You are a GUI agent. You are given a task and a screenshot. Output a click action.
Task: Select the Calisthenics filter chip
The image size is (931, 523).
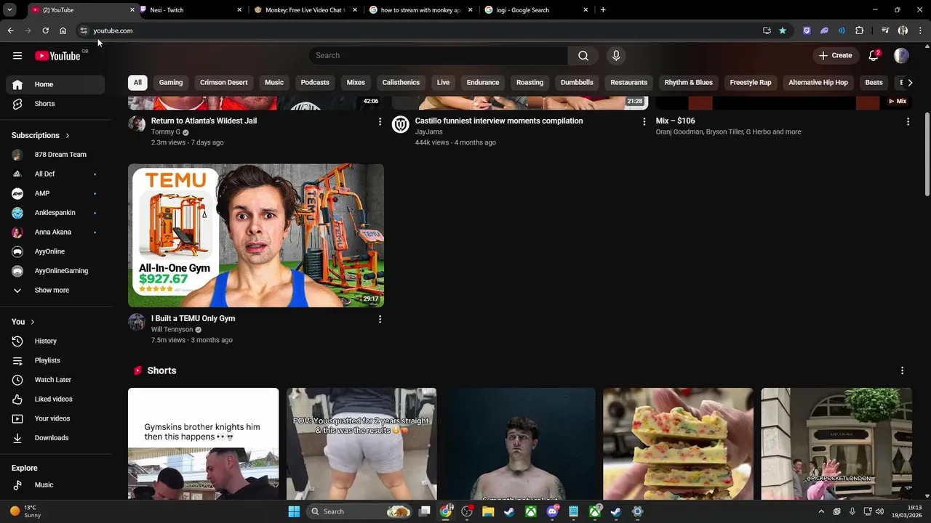pyautogui.click(x=401, y=83)
